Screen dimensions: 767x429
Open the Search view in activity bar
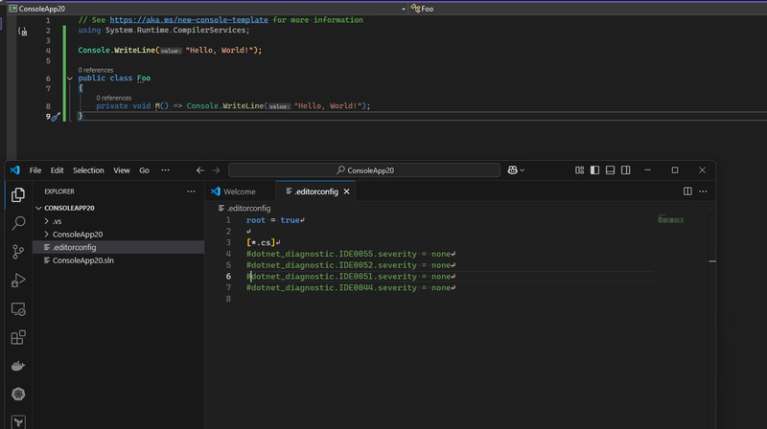click(18, 223)
